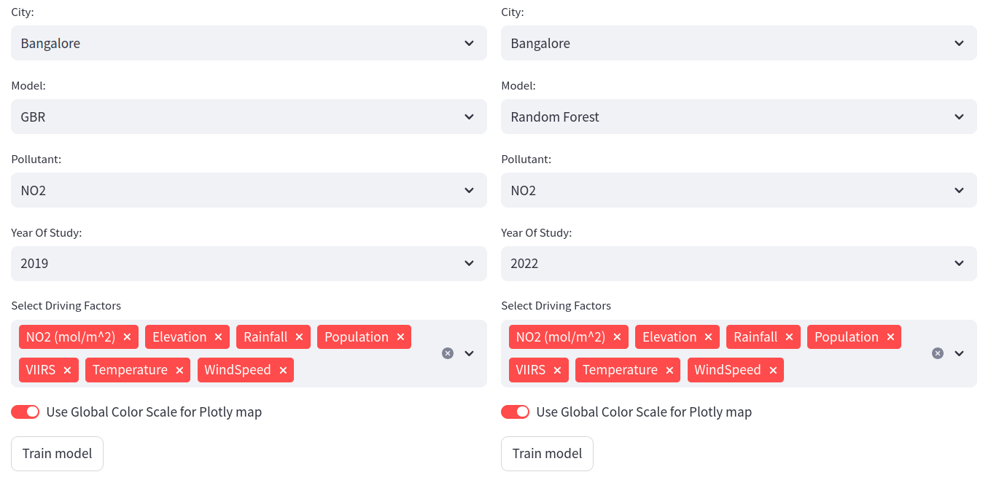Viewport: 991px width, 480px height.
Task: Open Year Of Study dropdown showing 2019
Action: (x=249, y=264)
